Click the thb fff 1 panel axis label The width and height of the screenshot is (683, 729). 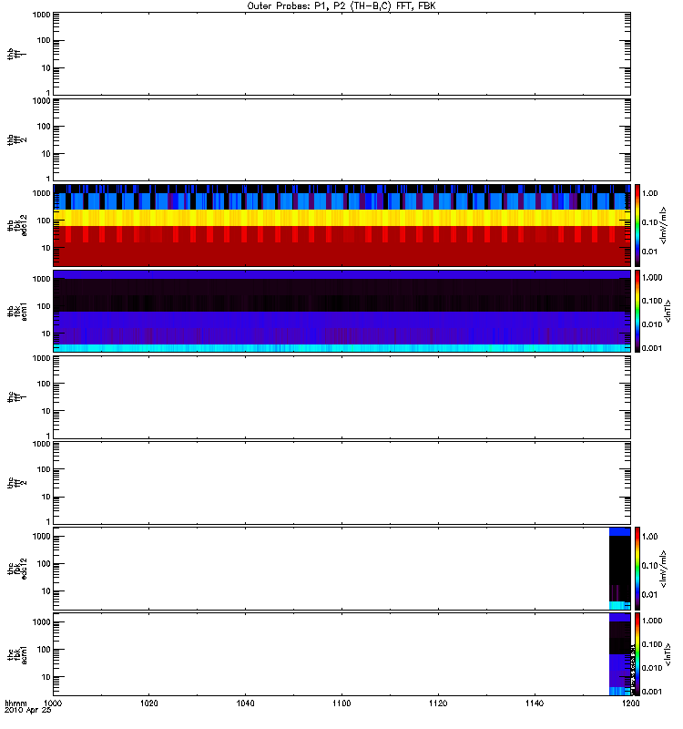[x=16, y=54]
